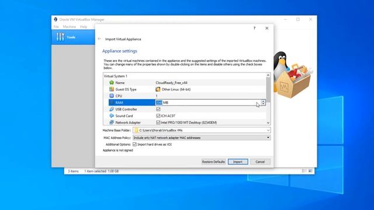Select the CloudReady_Free_x64 name value
The width and height of the screenshot is (374, 210).
point(171,83)
